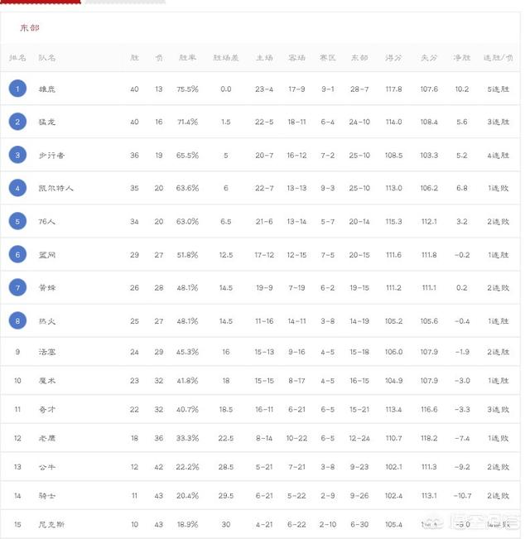The image size is (530, 539).
Task: Click the blue rank 8 badge
Action: pos(17,320)
